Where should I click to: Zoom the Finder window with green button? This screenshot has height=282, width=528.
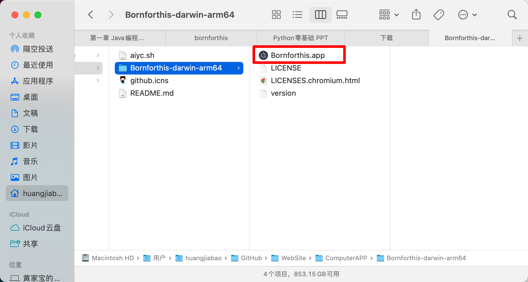(x=38, y=15)
